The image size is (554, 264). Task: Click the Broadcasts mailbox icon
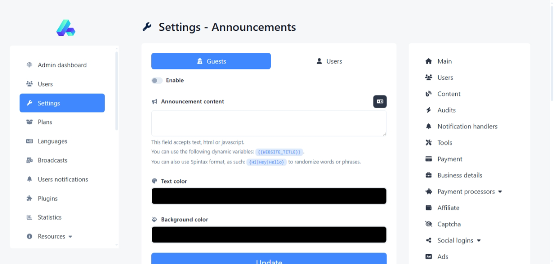(x=30, y=160)
